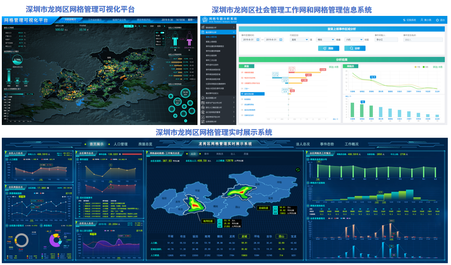Image resolution: width=451 pixels, height=265 pixels.
Task: Open the end-date calendar icon
Action: pos(281,40)
